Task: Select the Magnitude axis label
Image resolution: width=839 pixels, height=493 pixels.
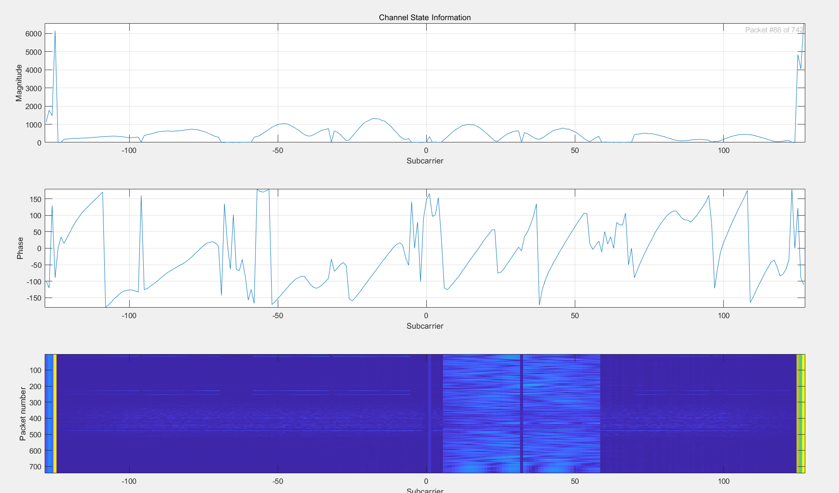Action: point(18,82)
